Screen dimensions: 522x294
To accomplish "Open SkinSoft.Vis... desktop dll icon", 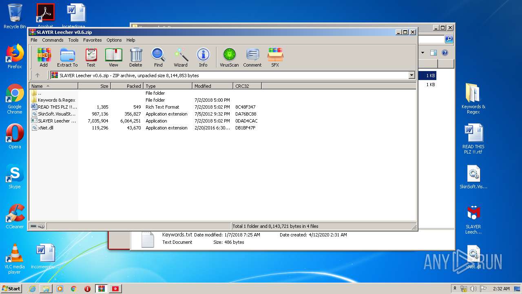I will [473, 177].
